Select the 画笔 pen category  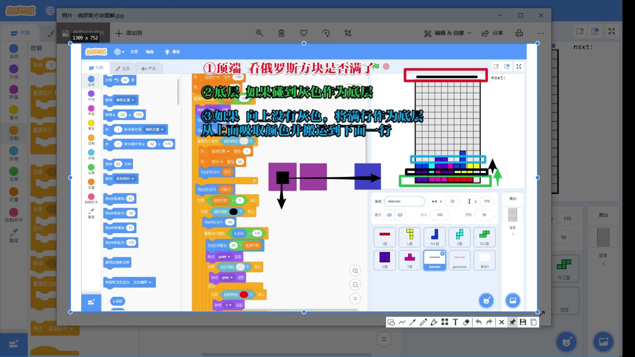click(x=14, y=236)
